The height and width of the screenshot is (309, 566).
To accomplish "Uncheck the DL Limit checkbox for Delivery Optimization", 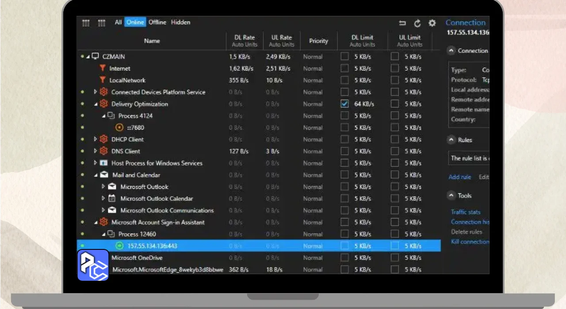I will click(344, 104).
